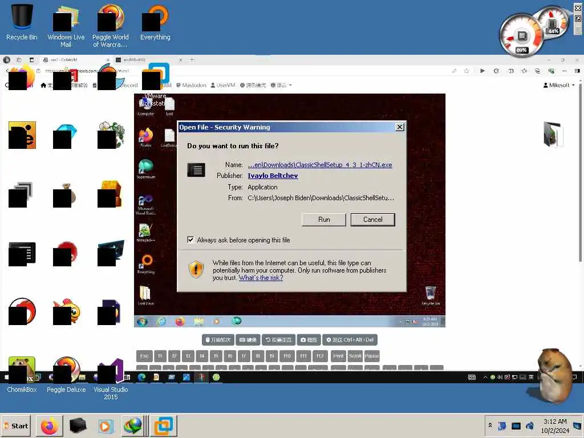Open a new browser tab with plus
This screenshot has height=438, width=584.
coord(192,59)
